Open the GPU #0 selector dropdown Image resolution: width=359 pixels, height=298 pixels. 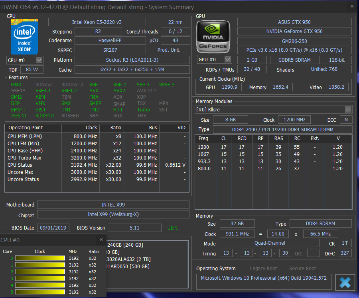(227, 59)
